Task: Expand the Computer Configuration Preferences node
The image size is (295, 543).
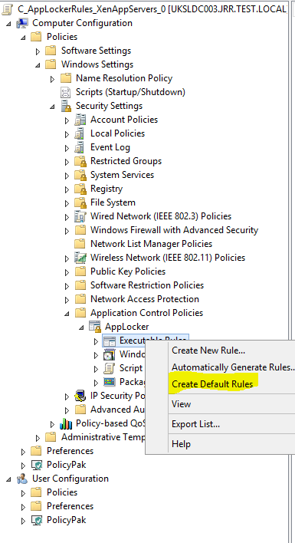Action: click(x=24, y=452)
